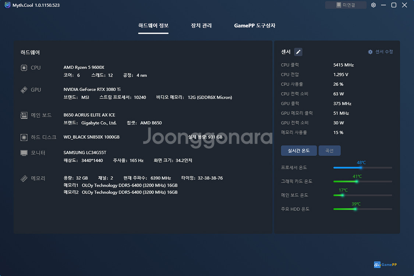414x276 pixels.
Task: Click the GPU 전력 소비 30 W value
Action: pyautogui.click(x=339, y=123)
